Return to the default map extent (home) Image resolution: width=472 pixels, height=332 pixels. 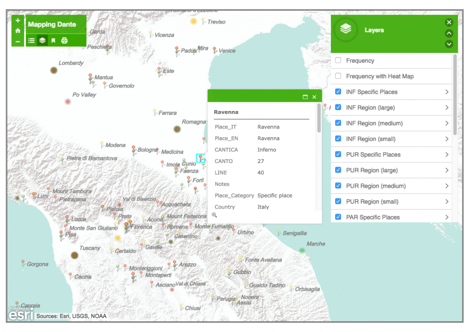pos(18,31)
